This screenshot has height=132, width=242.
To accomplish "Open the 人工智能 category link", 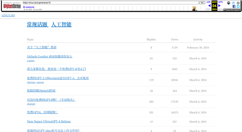I will click(61, 24).
